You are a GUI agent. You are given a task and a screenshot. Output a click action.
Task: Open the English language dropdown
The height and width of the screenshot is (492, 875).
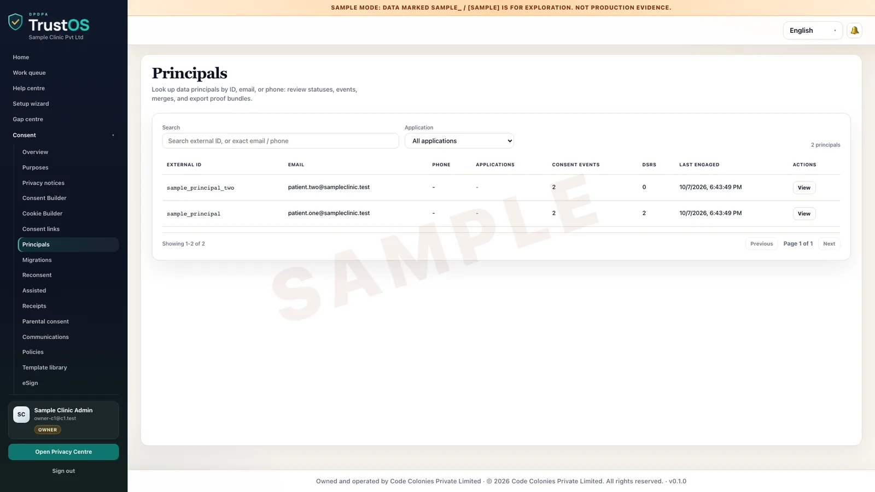pyautogui.click(x=813, y=31)
